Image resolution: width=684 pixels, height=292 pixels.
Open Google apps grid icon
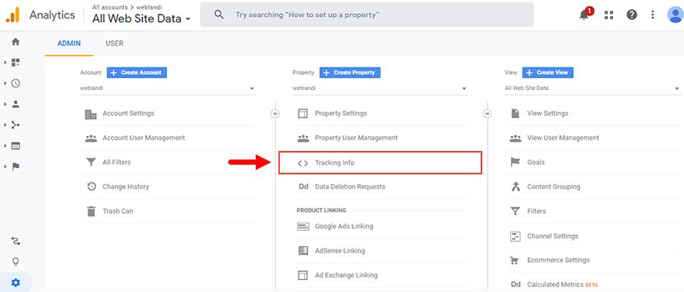(608, 14)
